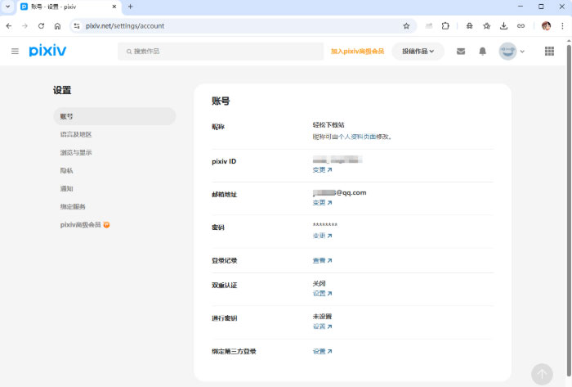Bookmark this page with star icon
This screenshot has width=572, height=387.
406,26
